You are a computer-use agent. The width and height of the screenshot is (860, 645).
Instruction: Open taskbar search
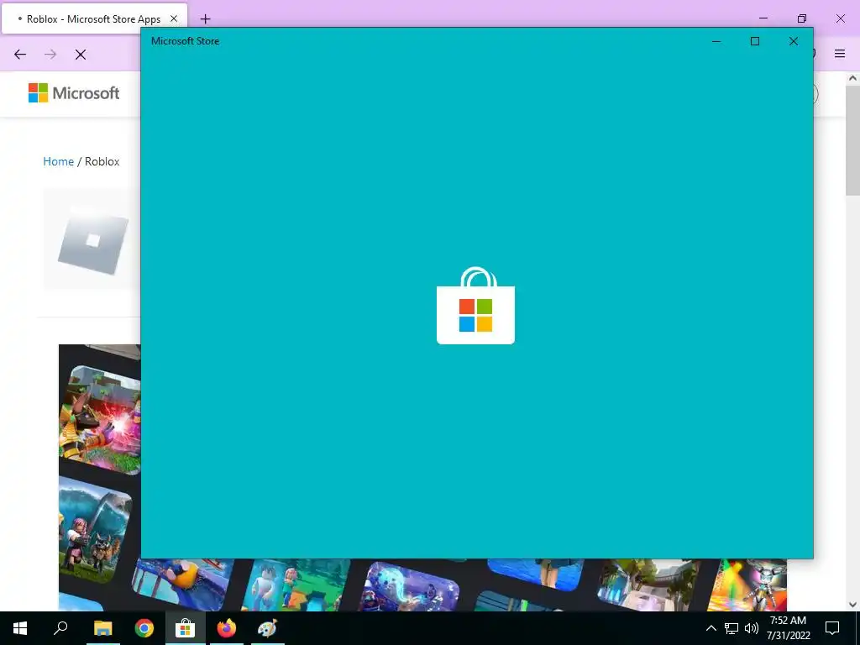(60, 628)
